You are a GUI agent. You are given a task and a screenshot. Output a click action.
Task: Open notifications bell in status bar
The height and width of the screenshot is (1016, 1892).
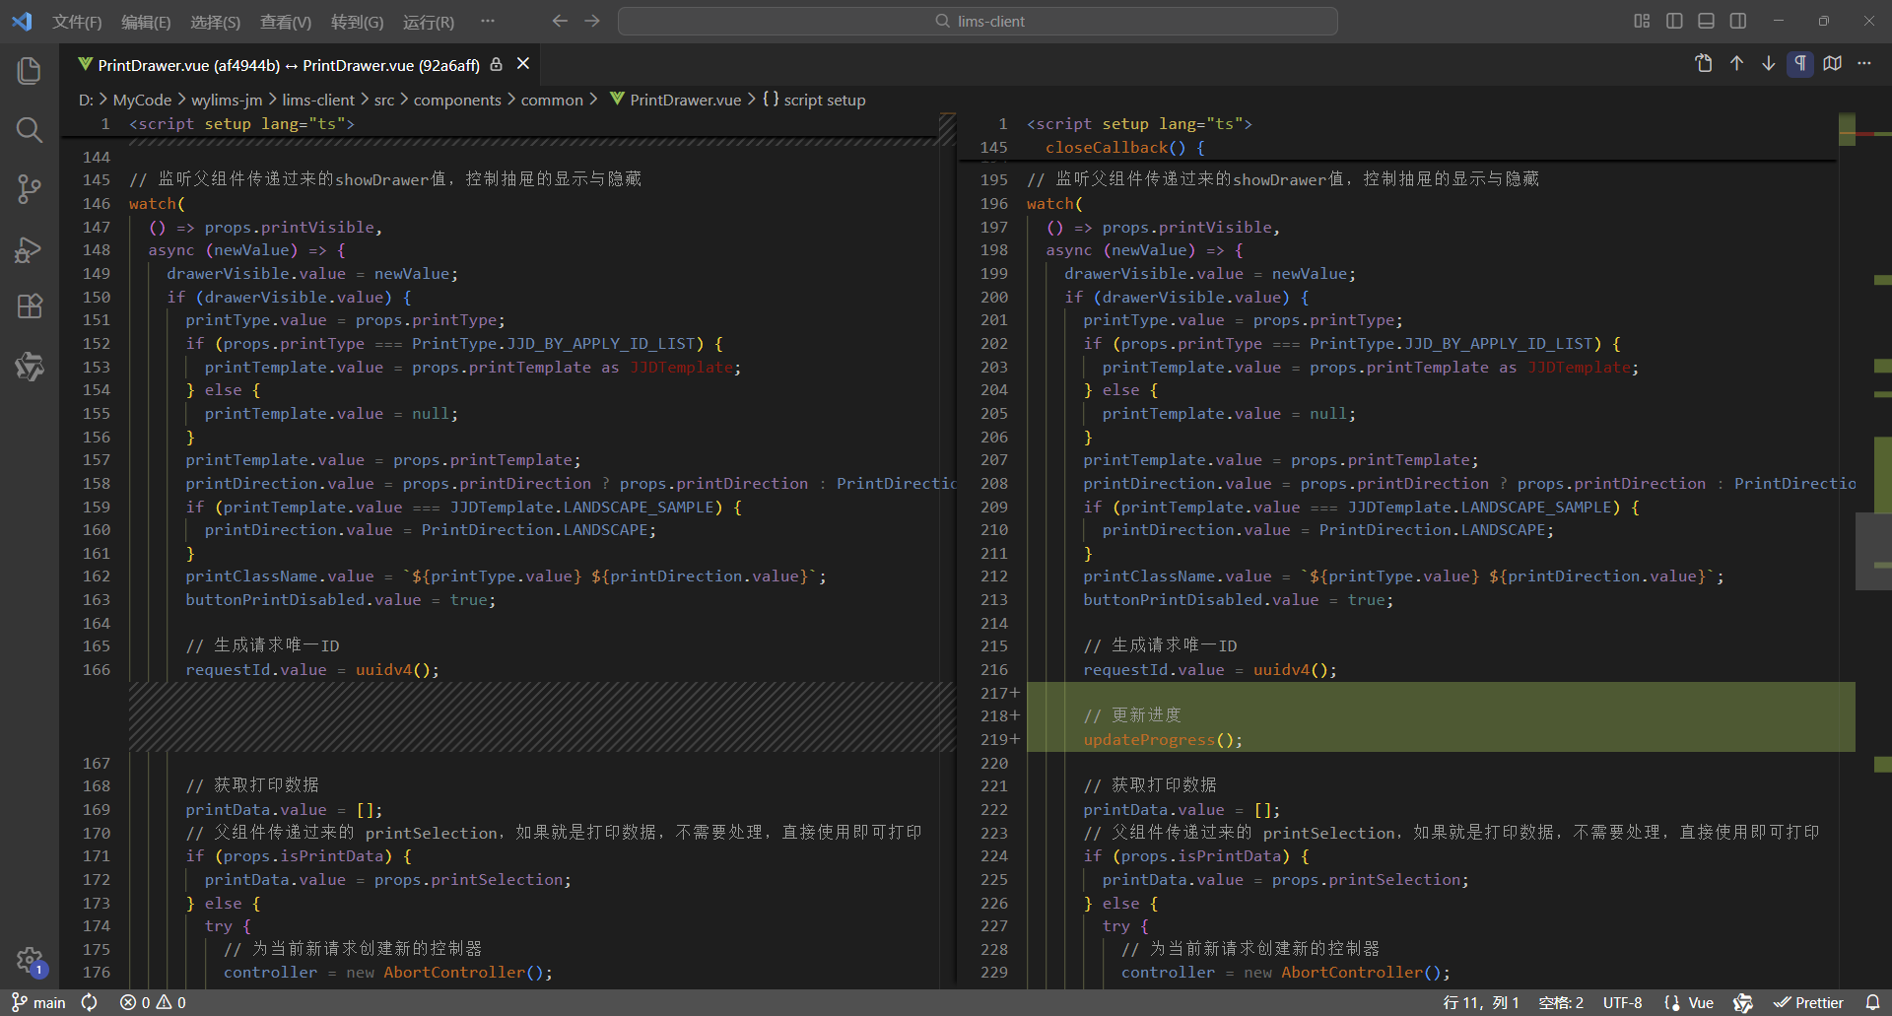coord(1872,1002)
